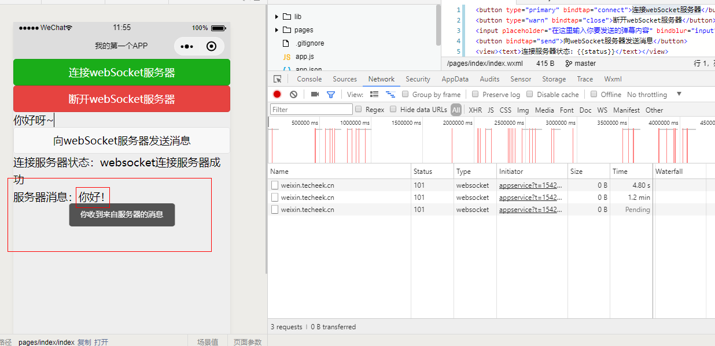Expand the lib folder
The image size is (715, 346).
(277, 17)
